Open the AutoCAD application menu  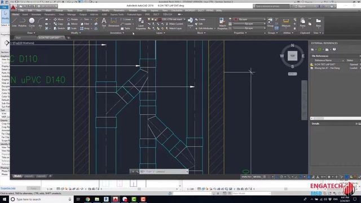13,7
